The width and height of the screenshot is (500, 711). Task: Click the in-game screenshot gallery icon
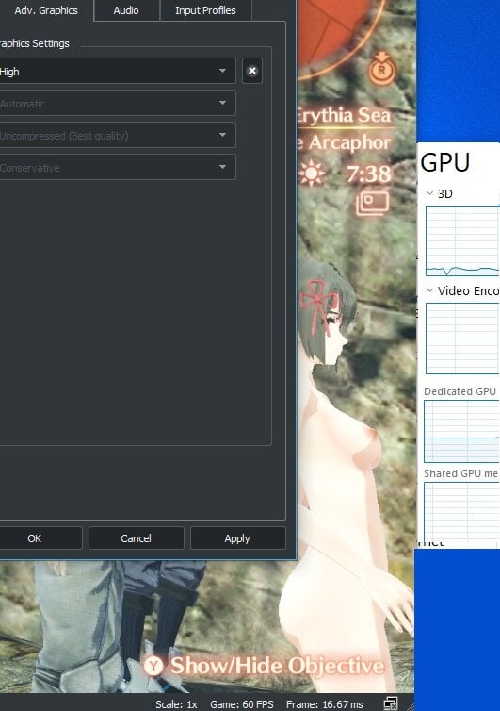coord(372,204)
